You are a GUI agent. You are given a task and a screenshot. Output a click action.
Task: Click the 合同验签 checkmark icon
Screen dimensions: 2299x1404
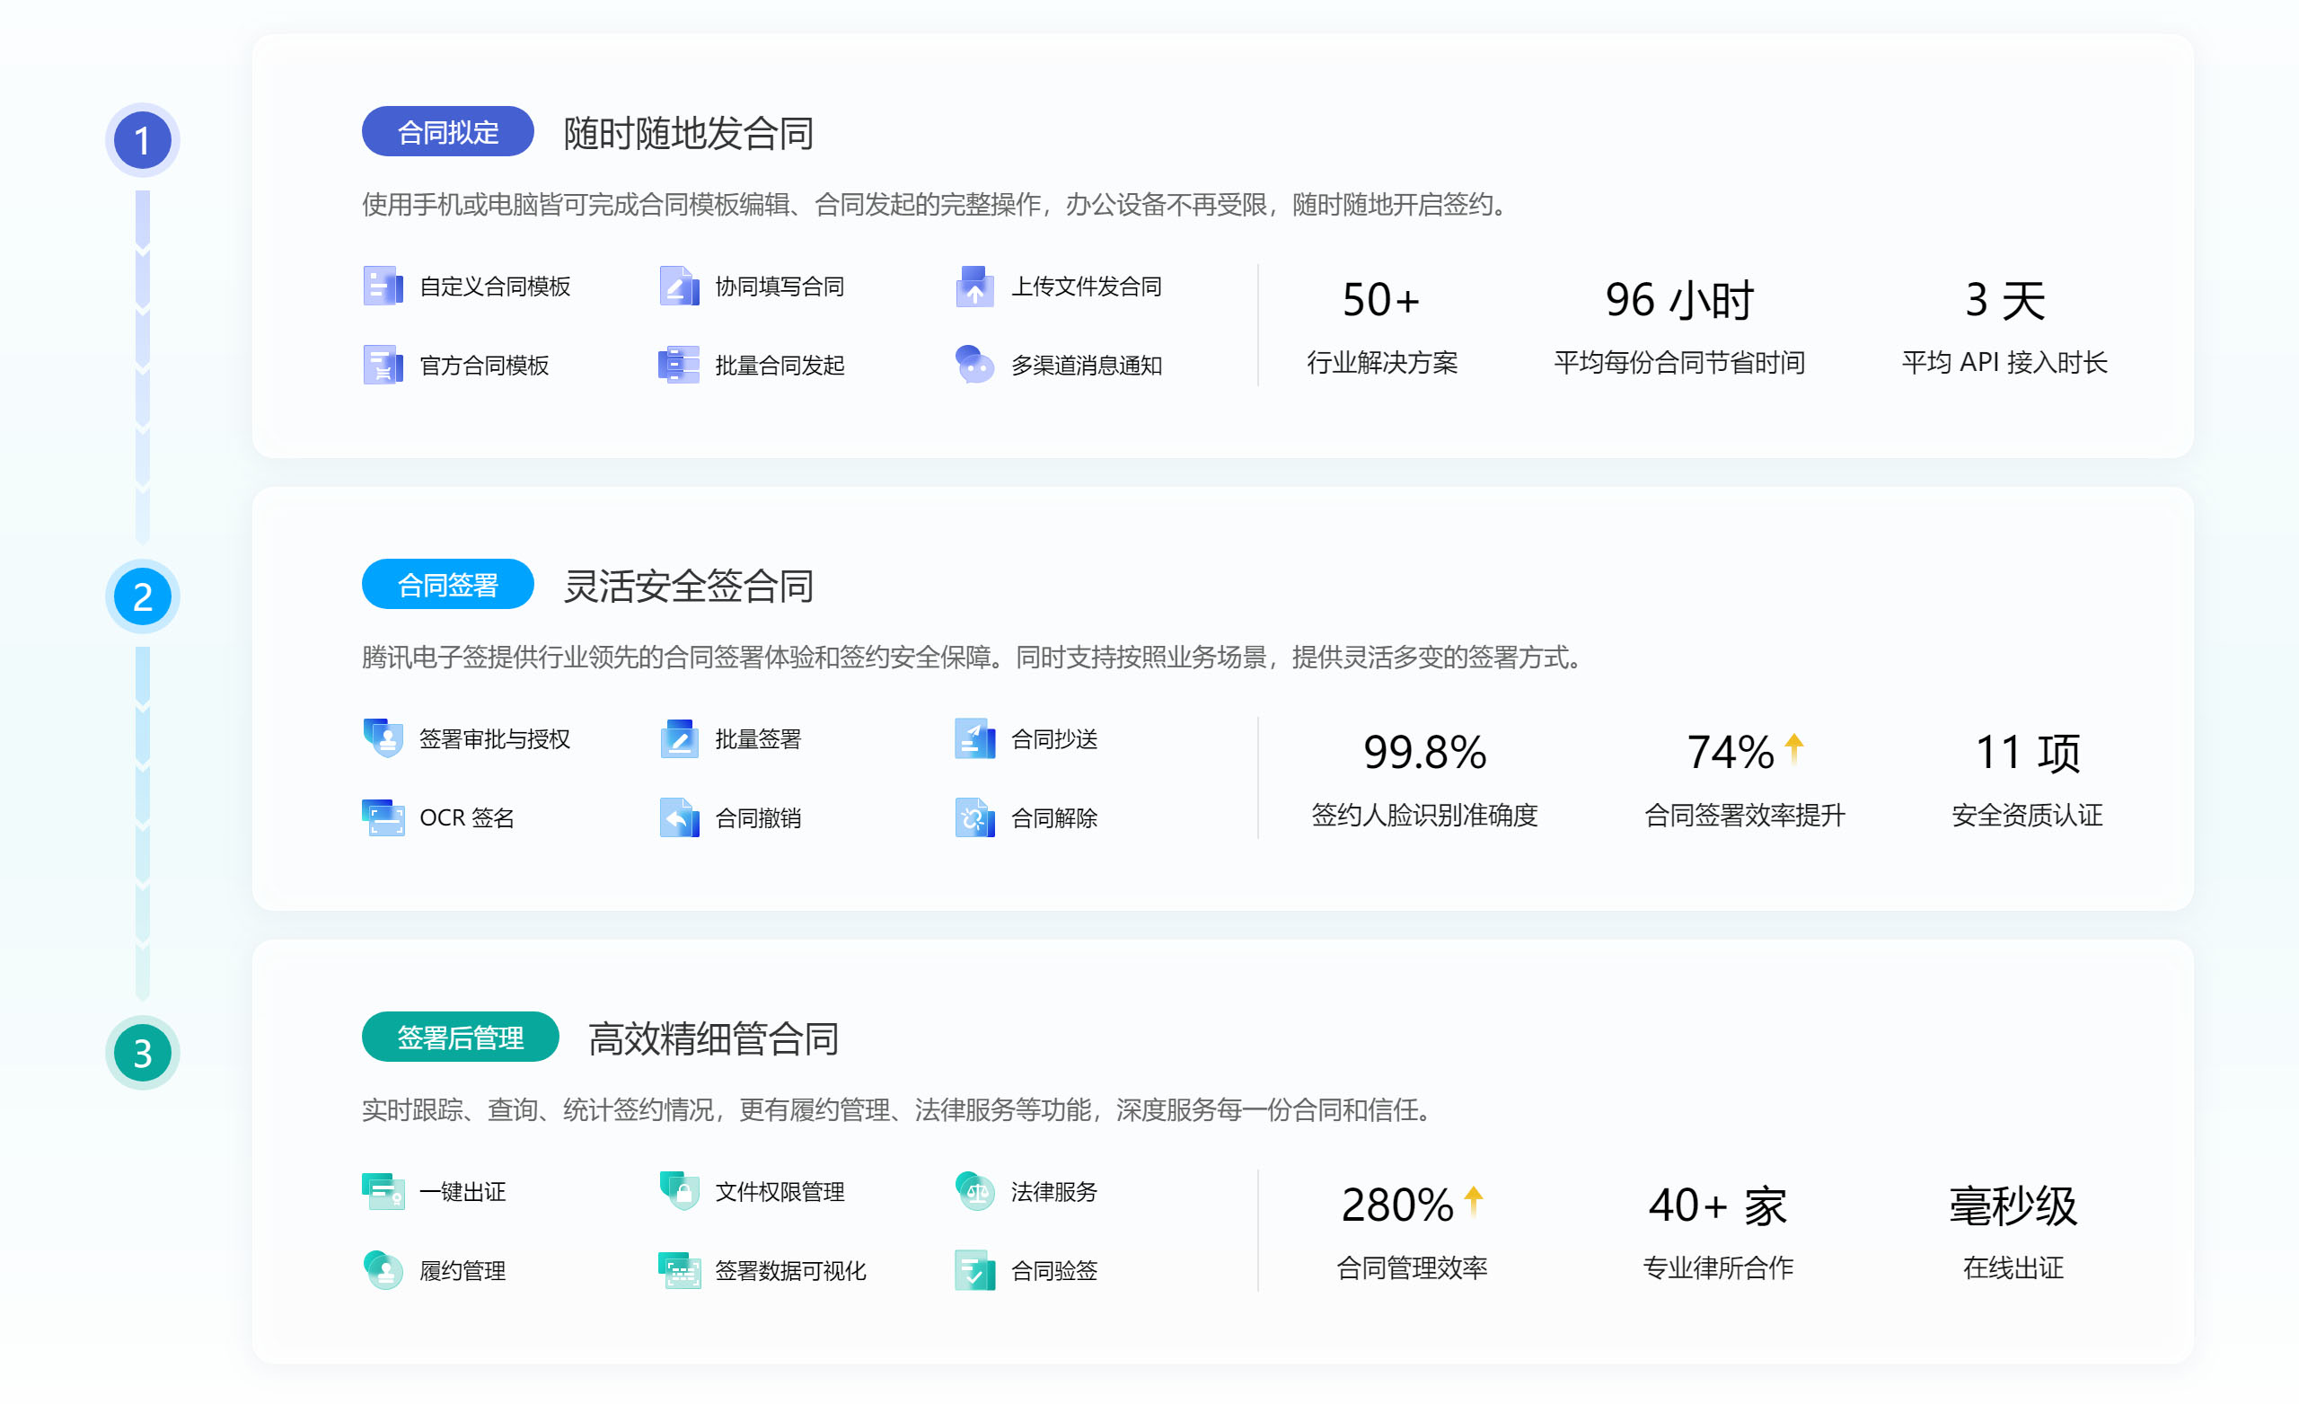tap(974, 1270)
